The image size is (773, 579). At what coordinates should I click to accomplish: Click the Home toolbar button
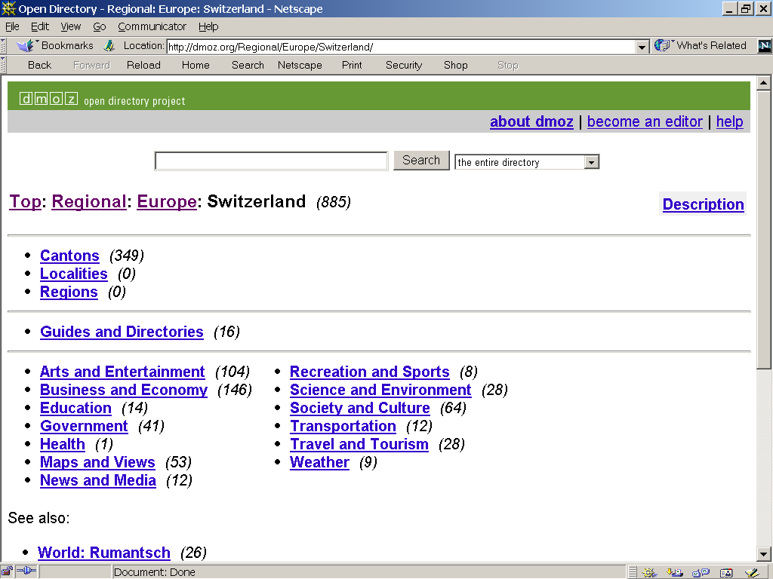(x=196, y=65)
